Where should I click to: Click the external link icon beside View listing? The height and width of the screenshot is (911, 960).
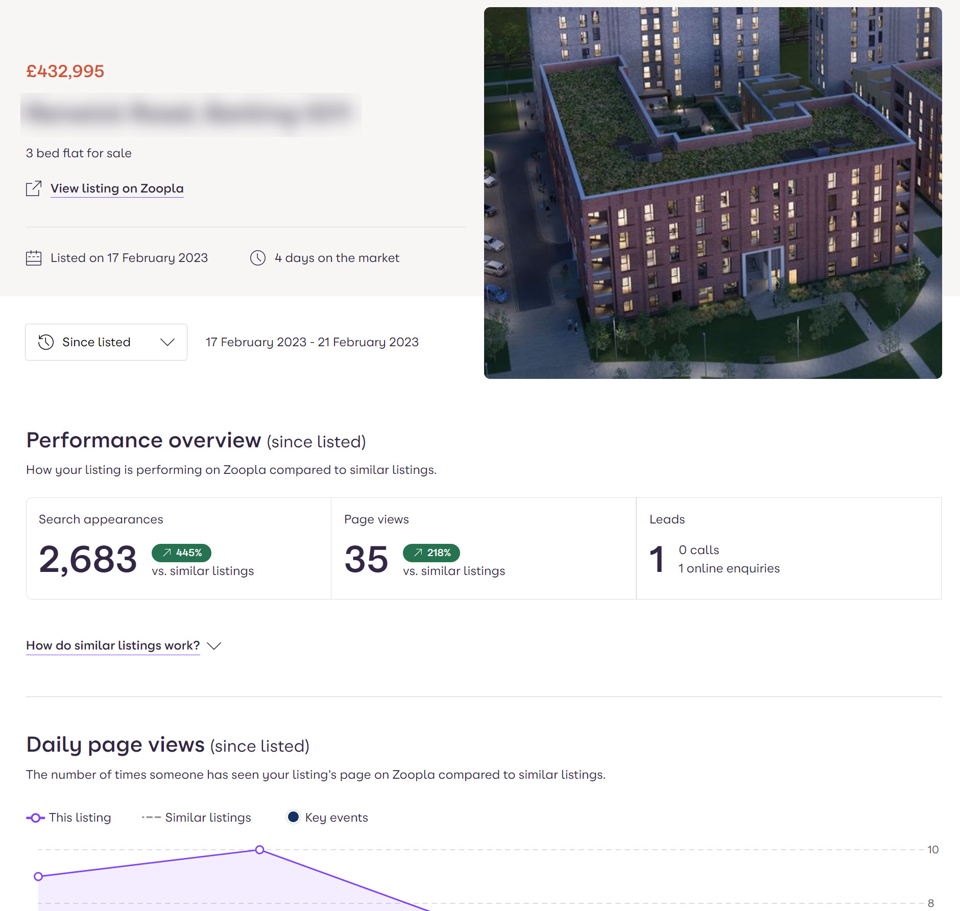pos(34,188)
